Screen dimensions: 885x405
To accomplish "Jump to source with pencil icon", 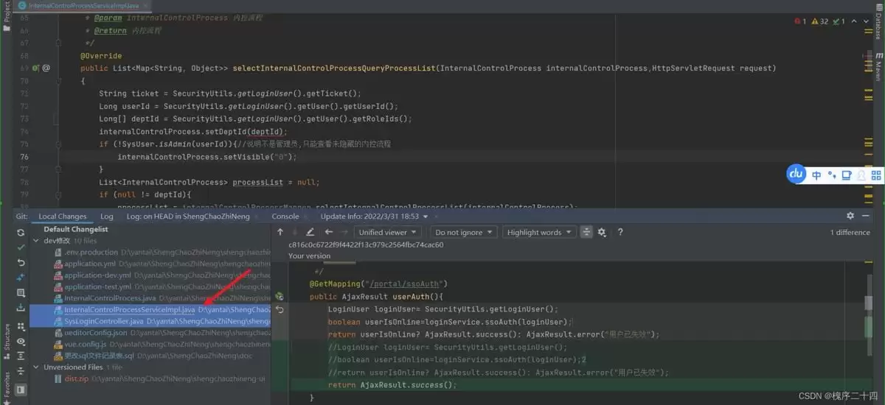I will point(310,232).
